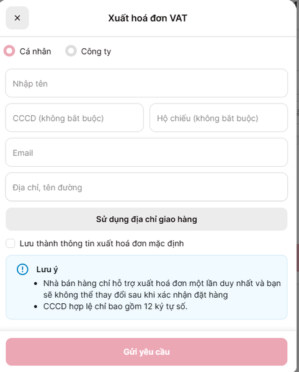Click the note about CCCD 12 ký tự số
The height and width of the screenshot is (372, 299).
pyautogui.click(x=115, y=306)
